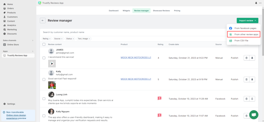Switch to the Dashboard tab
The height and width of the screenshot is (122, 264).
[114, 11]
